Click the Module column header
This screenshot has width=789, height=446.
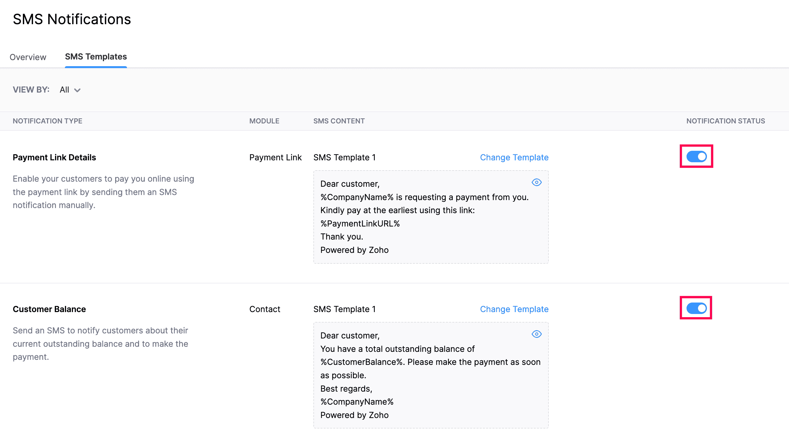pyautogui.click(x=264, y=121)
